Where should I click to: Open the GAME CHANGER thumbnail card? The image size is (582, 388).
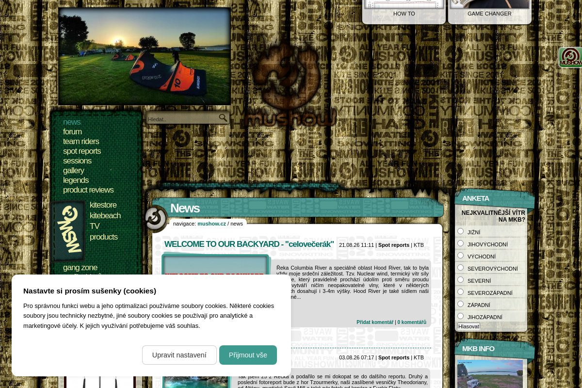pos(489,12)
